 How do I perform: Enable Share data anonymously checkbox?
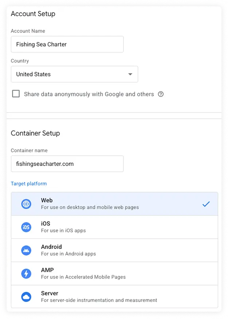pyautogui.click(x=16, y=94)
